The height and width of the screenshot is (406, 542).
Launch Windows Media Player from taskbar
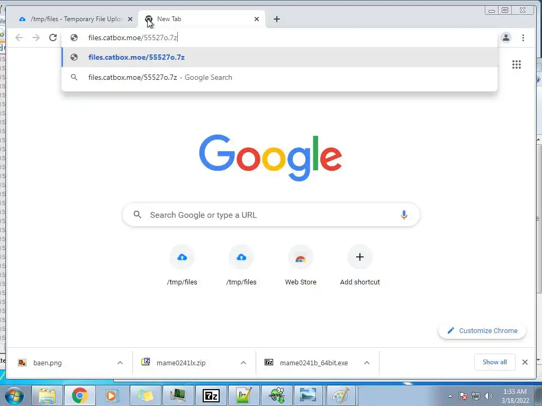(112, 395)
